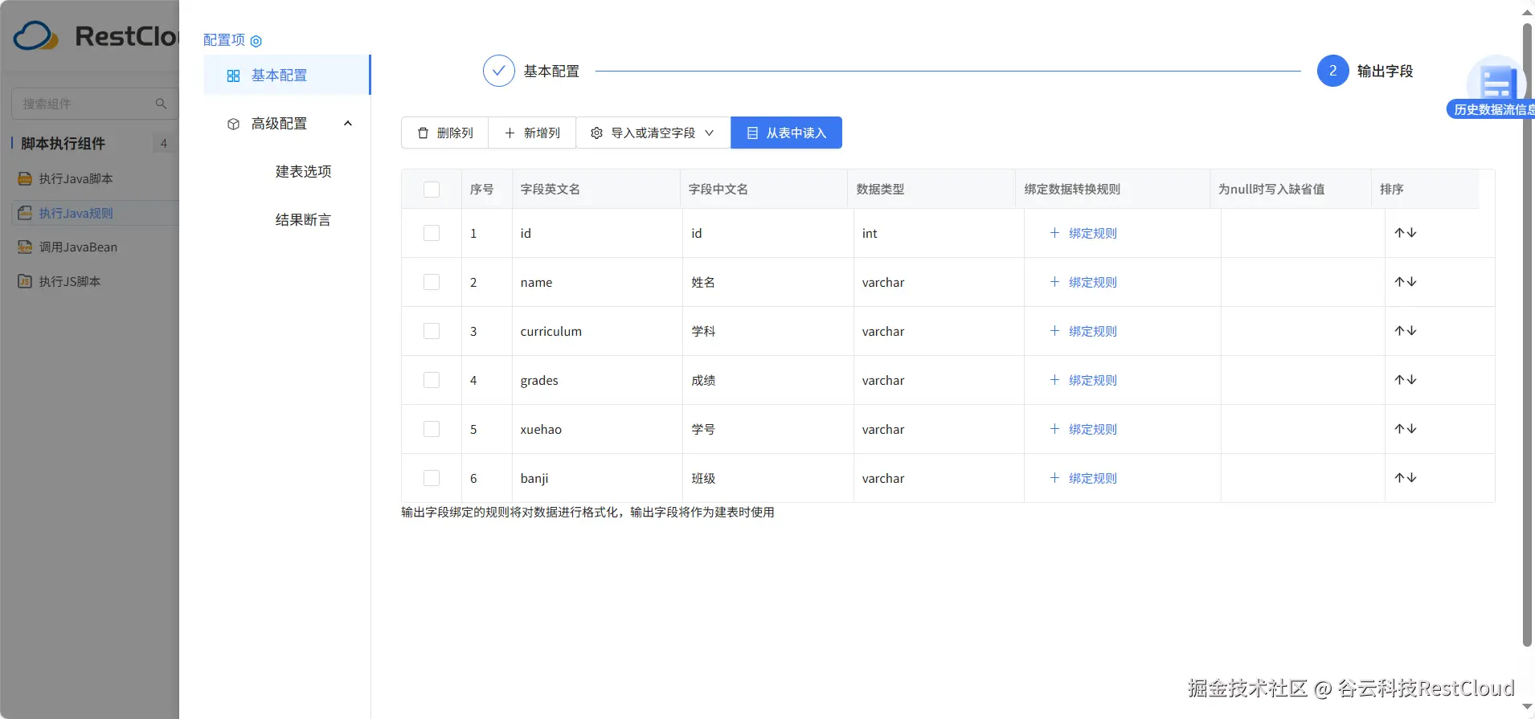Select the checkbox for the xuehao row
The image size is (1535, 719).
pyautogui.click(x=432, y=429)
